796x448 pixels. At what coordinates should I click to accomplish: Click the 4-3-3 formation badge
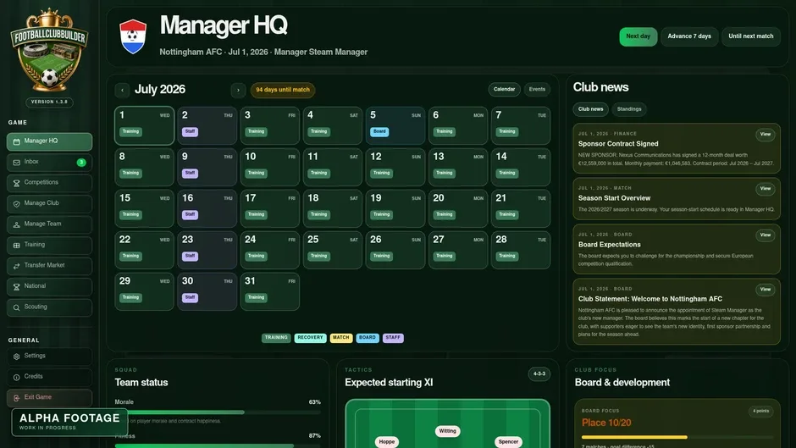coord(539,374)
